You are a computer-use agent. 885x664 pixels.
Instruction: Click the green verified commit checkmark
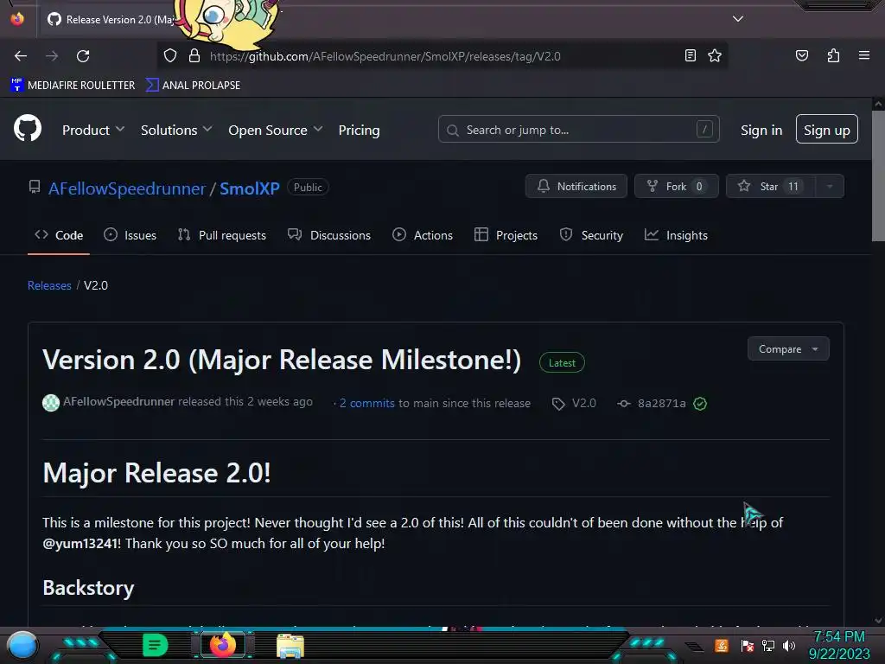[700, 404]
